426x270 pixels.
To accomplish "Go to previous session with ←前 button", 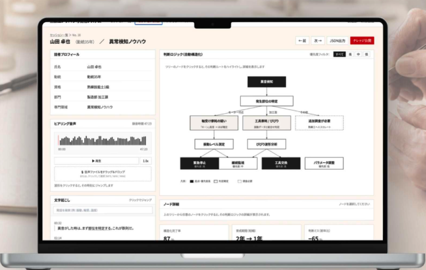I will (x=302, y=40).
